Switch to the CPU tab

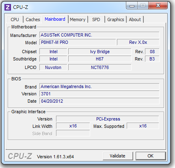tap(15, 19)
